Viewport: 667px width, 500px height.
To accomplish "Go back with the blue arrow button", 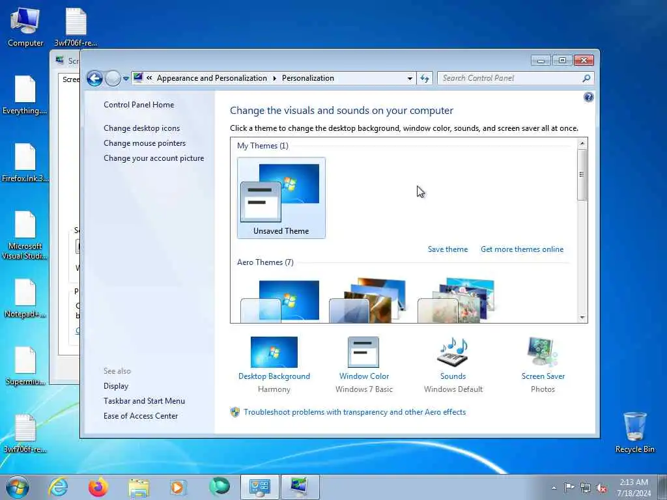I will (94, 78).
